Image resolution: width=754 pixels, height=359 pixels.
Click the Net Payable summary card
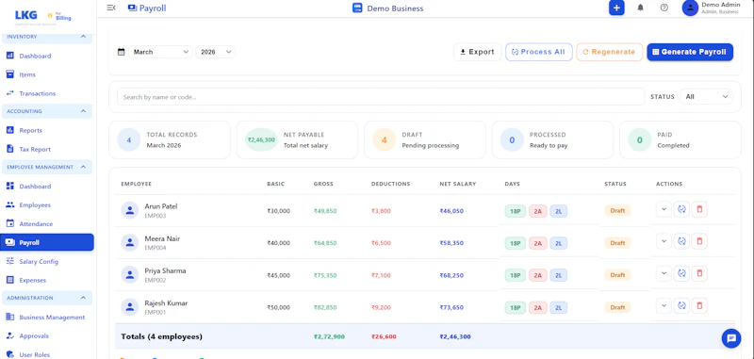click(297, 139)
